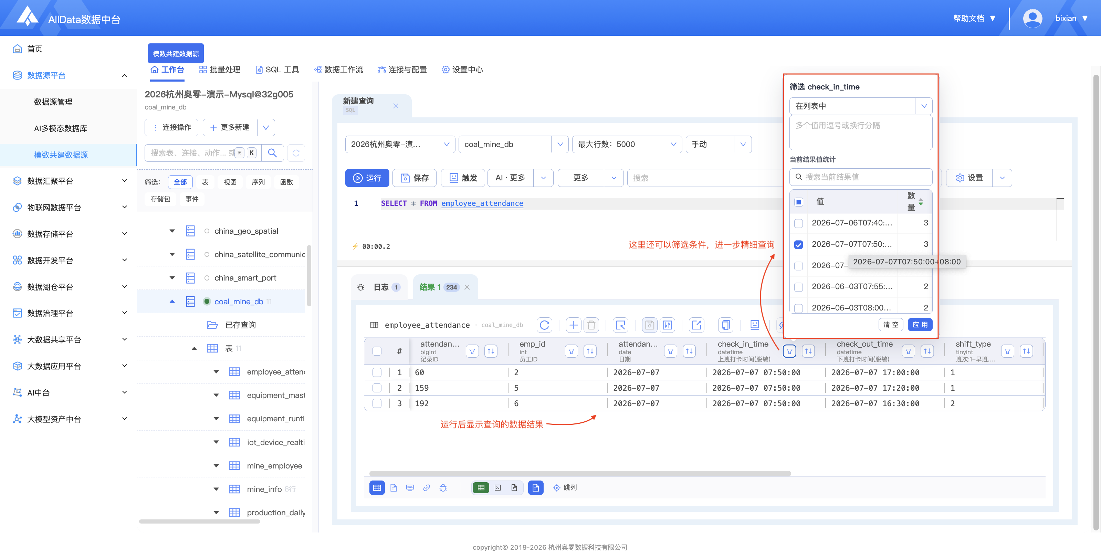Open the 设置中心 tab
The height and width of the screenshot is (559, 1101).
pyautogui.click(x=462, y=70)
